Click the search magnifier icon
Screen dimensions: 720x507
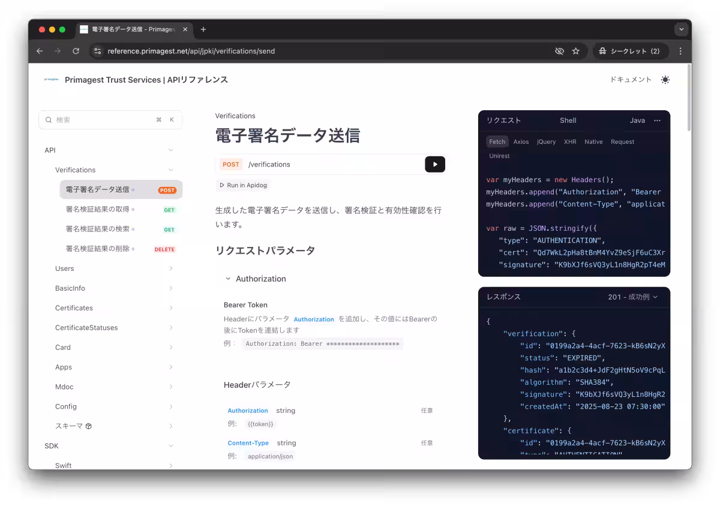[48, 120]
